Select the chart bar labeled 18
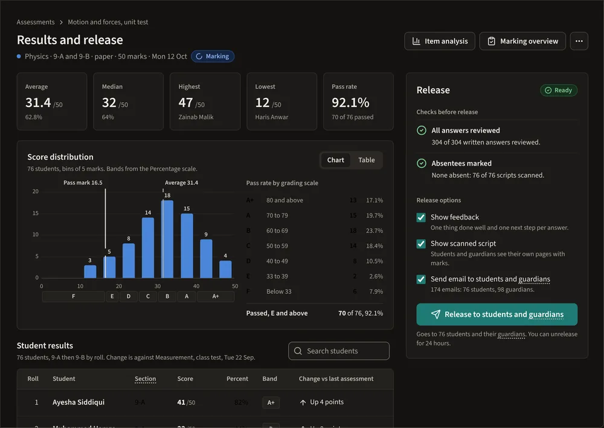The width and height of the screenshot is (604, 428). click(167, 239)
